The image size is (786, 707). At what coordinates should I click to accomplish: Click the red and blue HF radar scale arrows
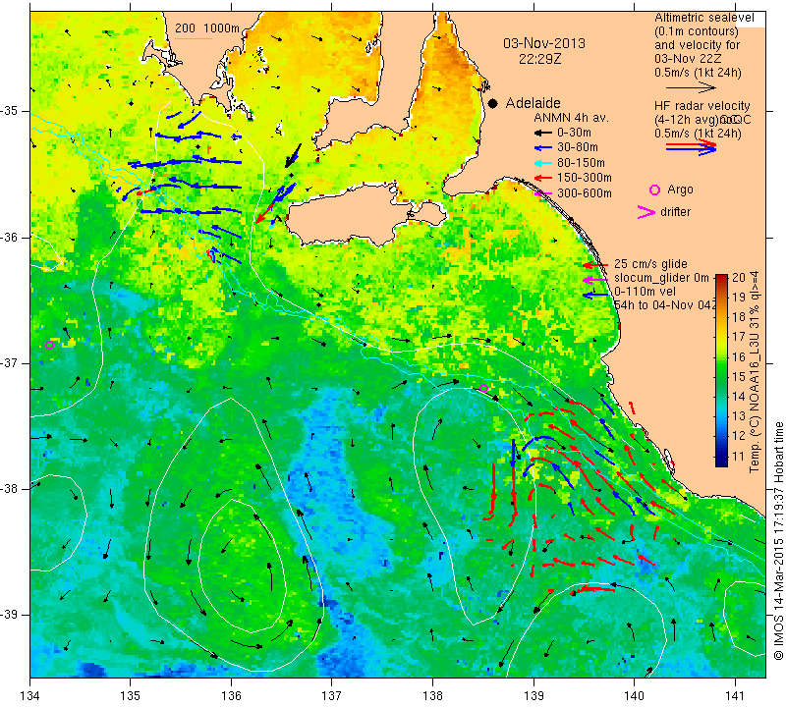[x=692, y=147]
